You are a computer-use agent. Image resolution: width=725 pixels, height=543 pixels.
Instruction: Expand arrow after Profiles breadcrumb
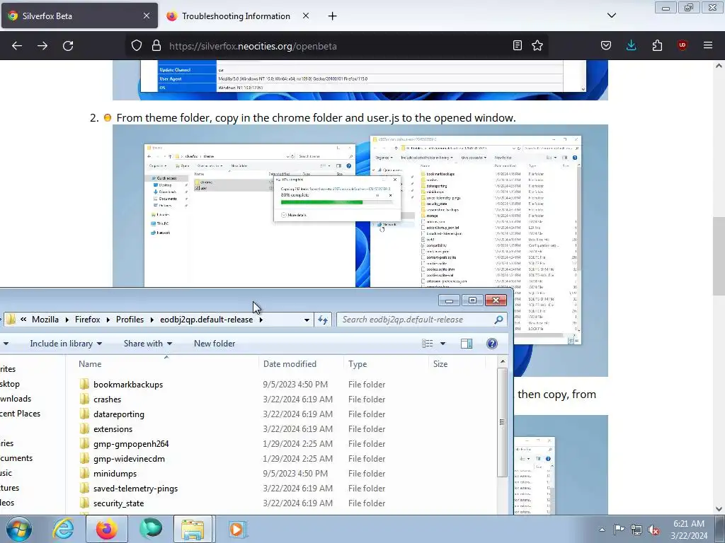coord(152,320)
